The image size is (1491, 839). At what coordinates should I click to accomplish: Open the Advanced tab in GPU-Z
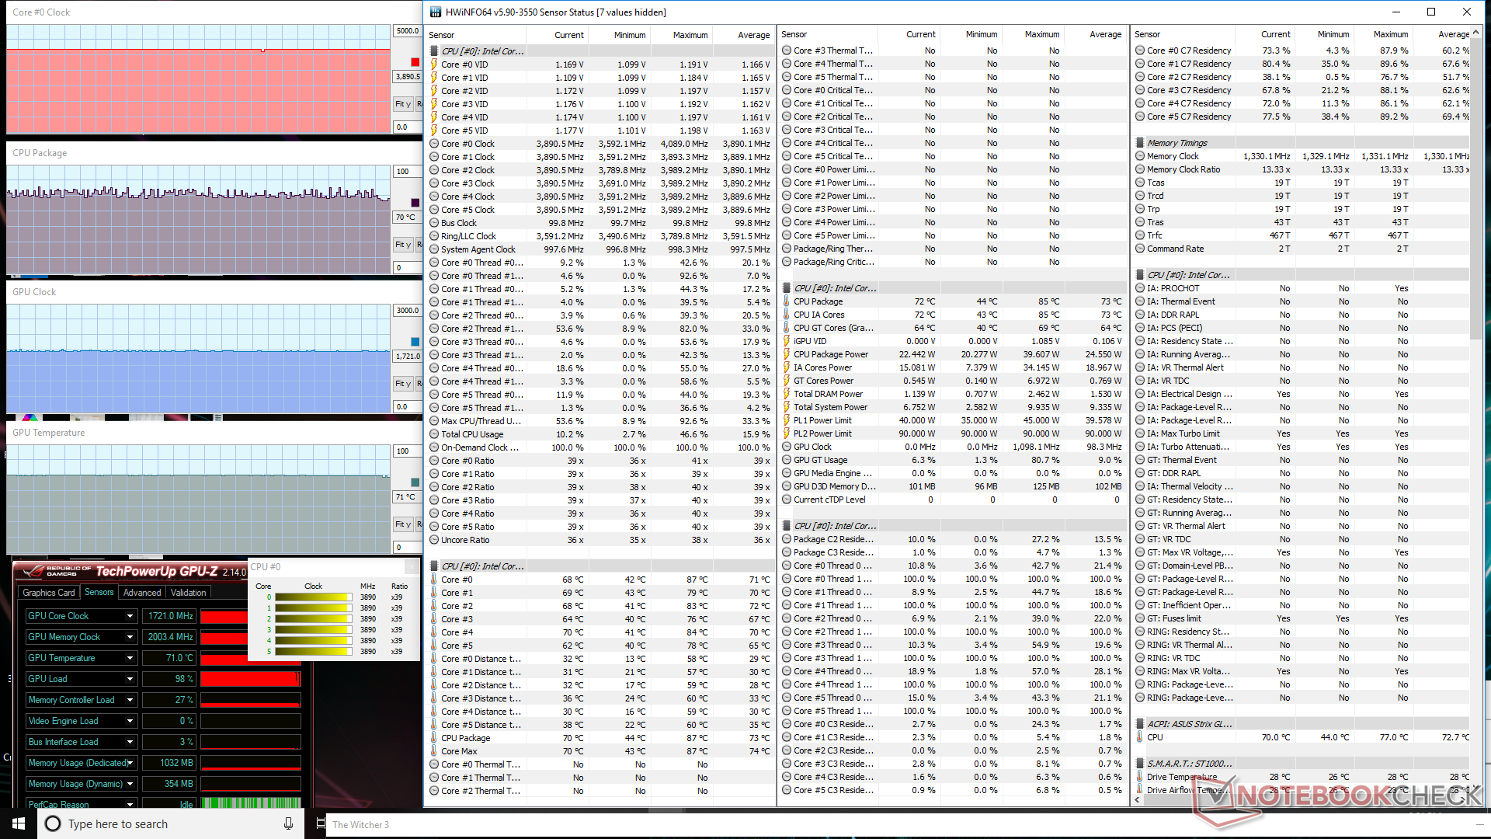(142, 593)
